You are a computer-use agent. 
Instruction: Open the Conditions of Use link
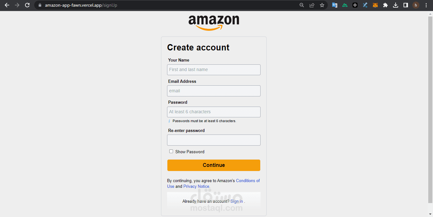tap(248, 181)
